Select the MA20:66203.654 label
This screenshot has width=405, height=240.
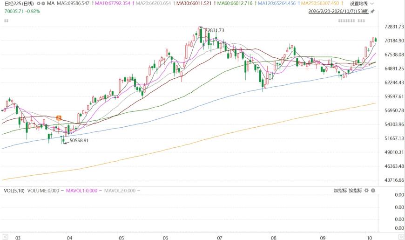(153, 3)
